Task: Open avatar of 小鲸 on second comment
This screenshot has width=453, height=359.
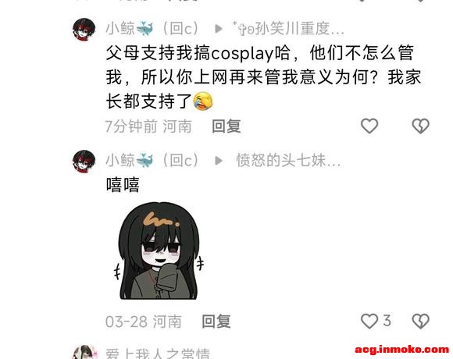Action: (84, 161)
